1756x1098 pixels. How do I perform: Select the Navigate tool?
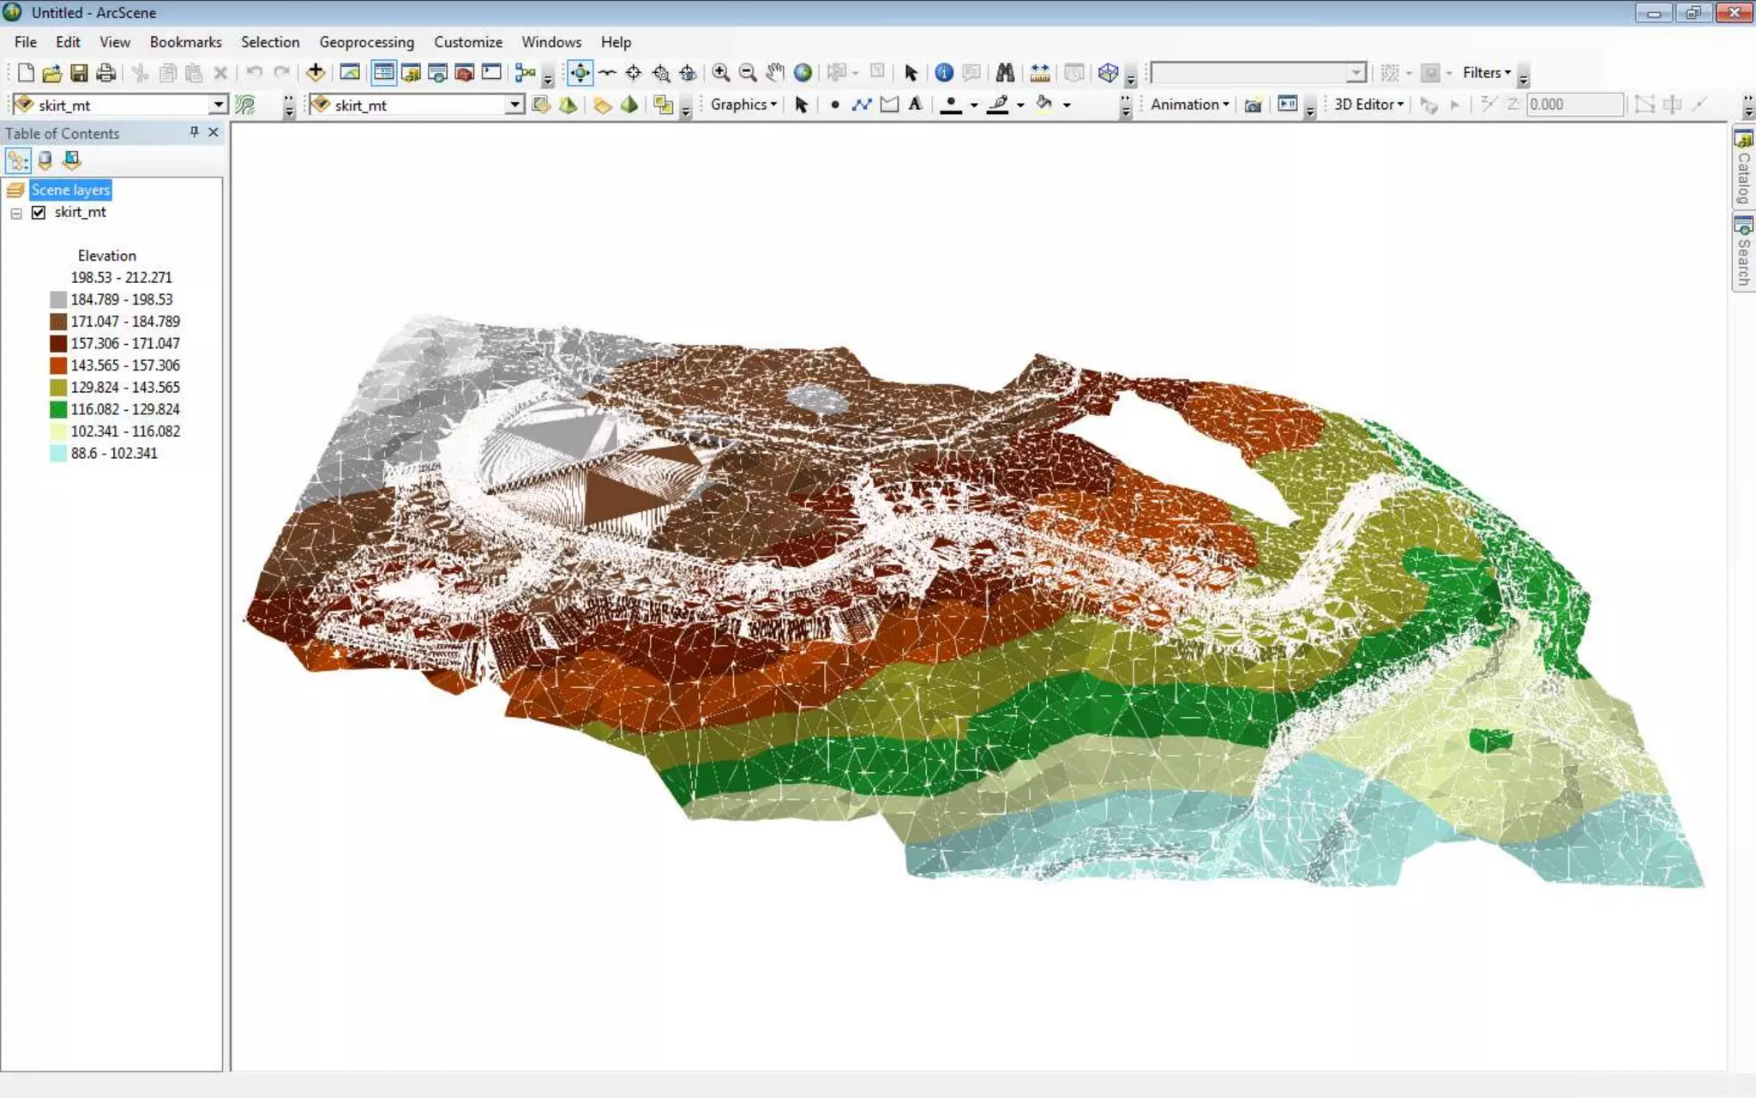tap(580, 73)
